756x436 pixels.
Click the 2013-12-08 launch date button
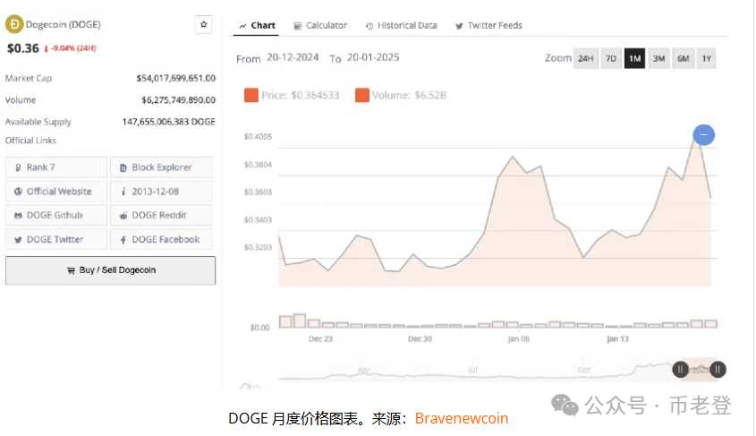(x=161, y=192)
